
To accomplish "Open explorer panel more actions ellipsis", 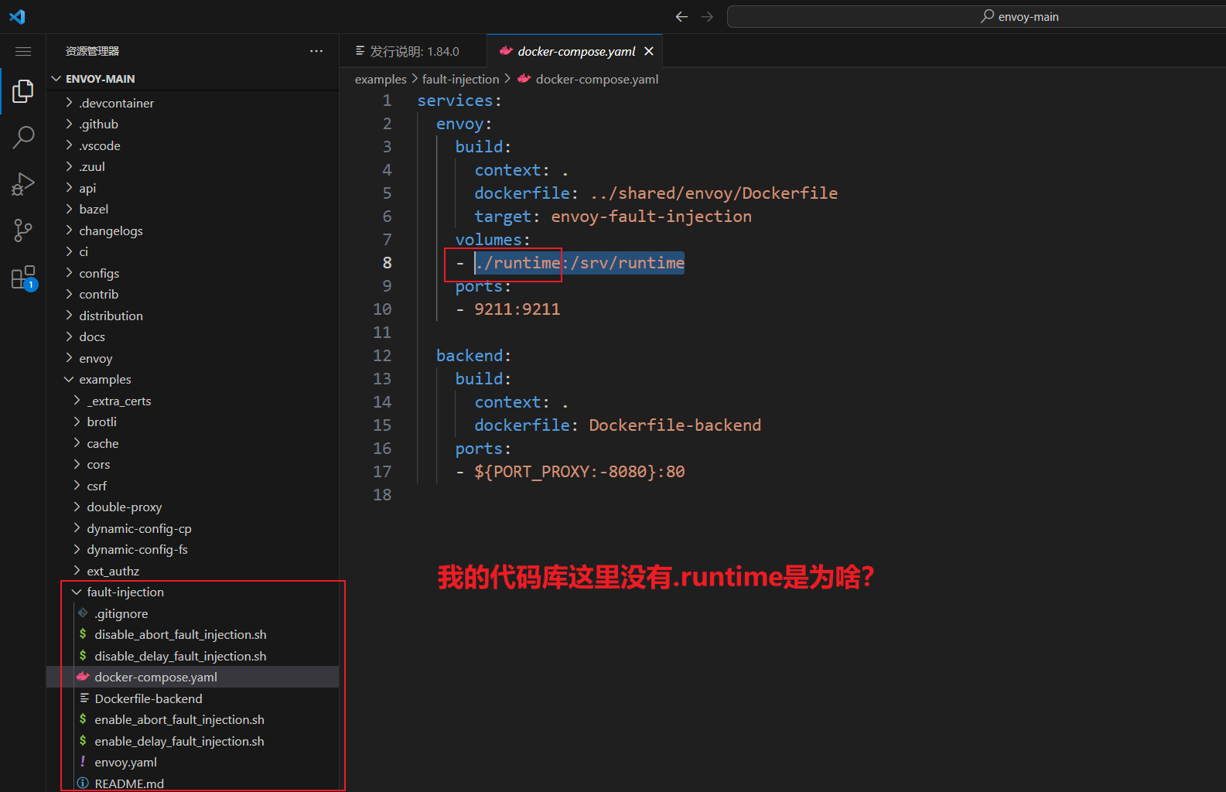I will pyautogui.click(x=316, y=51).
